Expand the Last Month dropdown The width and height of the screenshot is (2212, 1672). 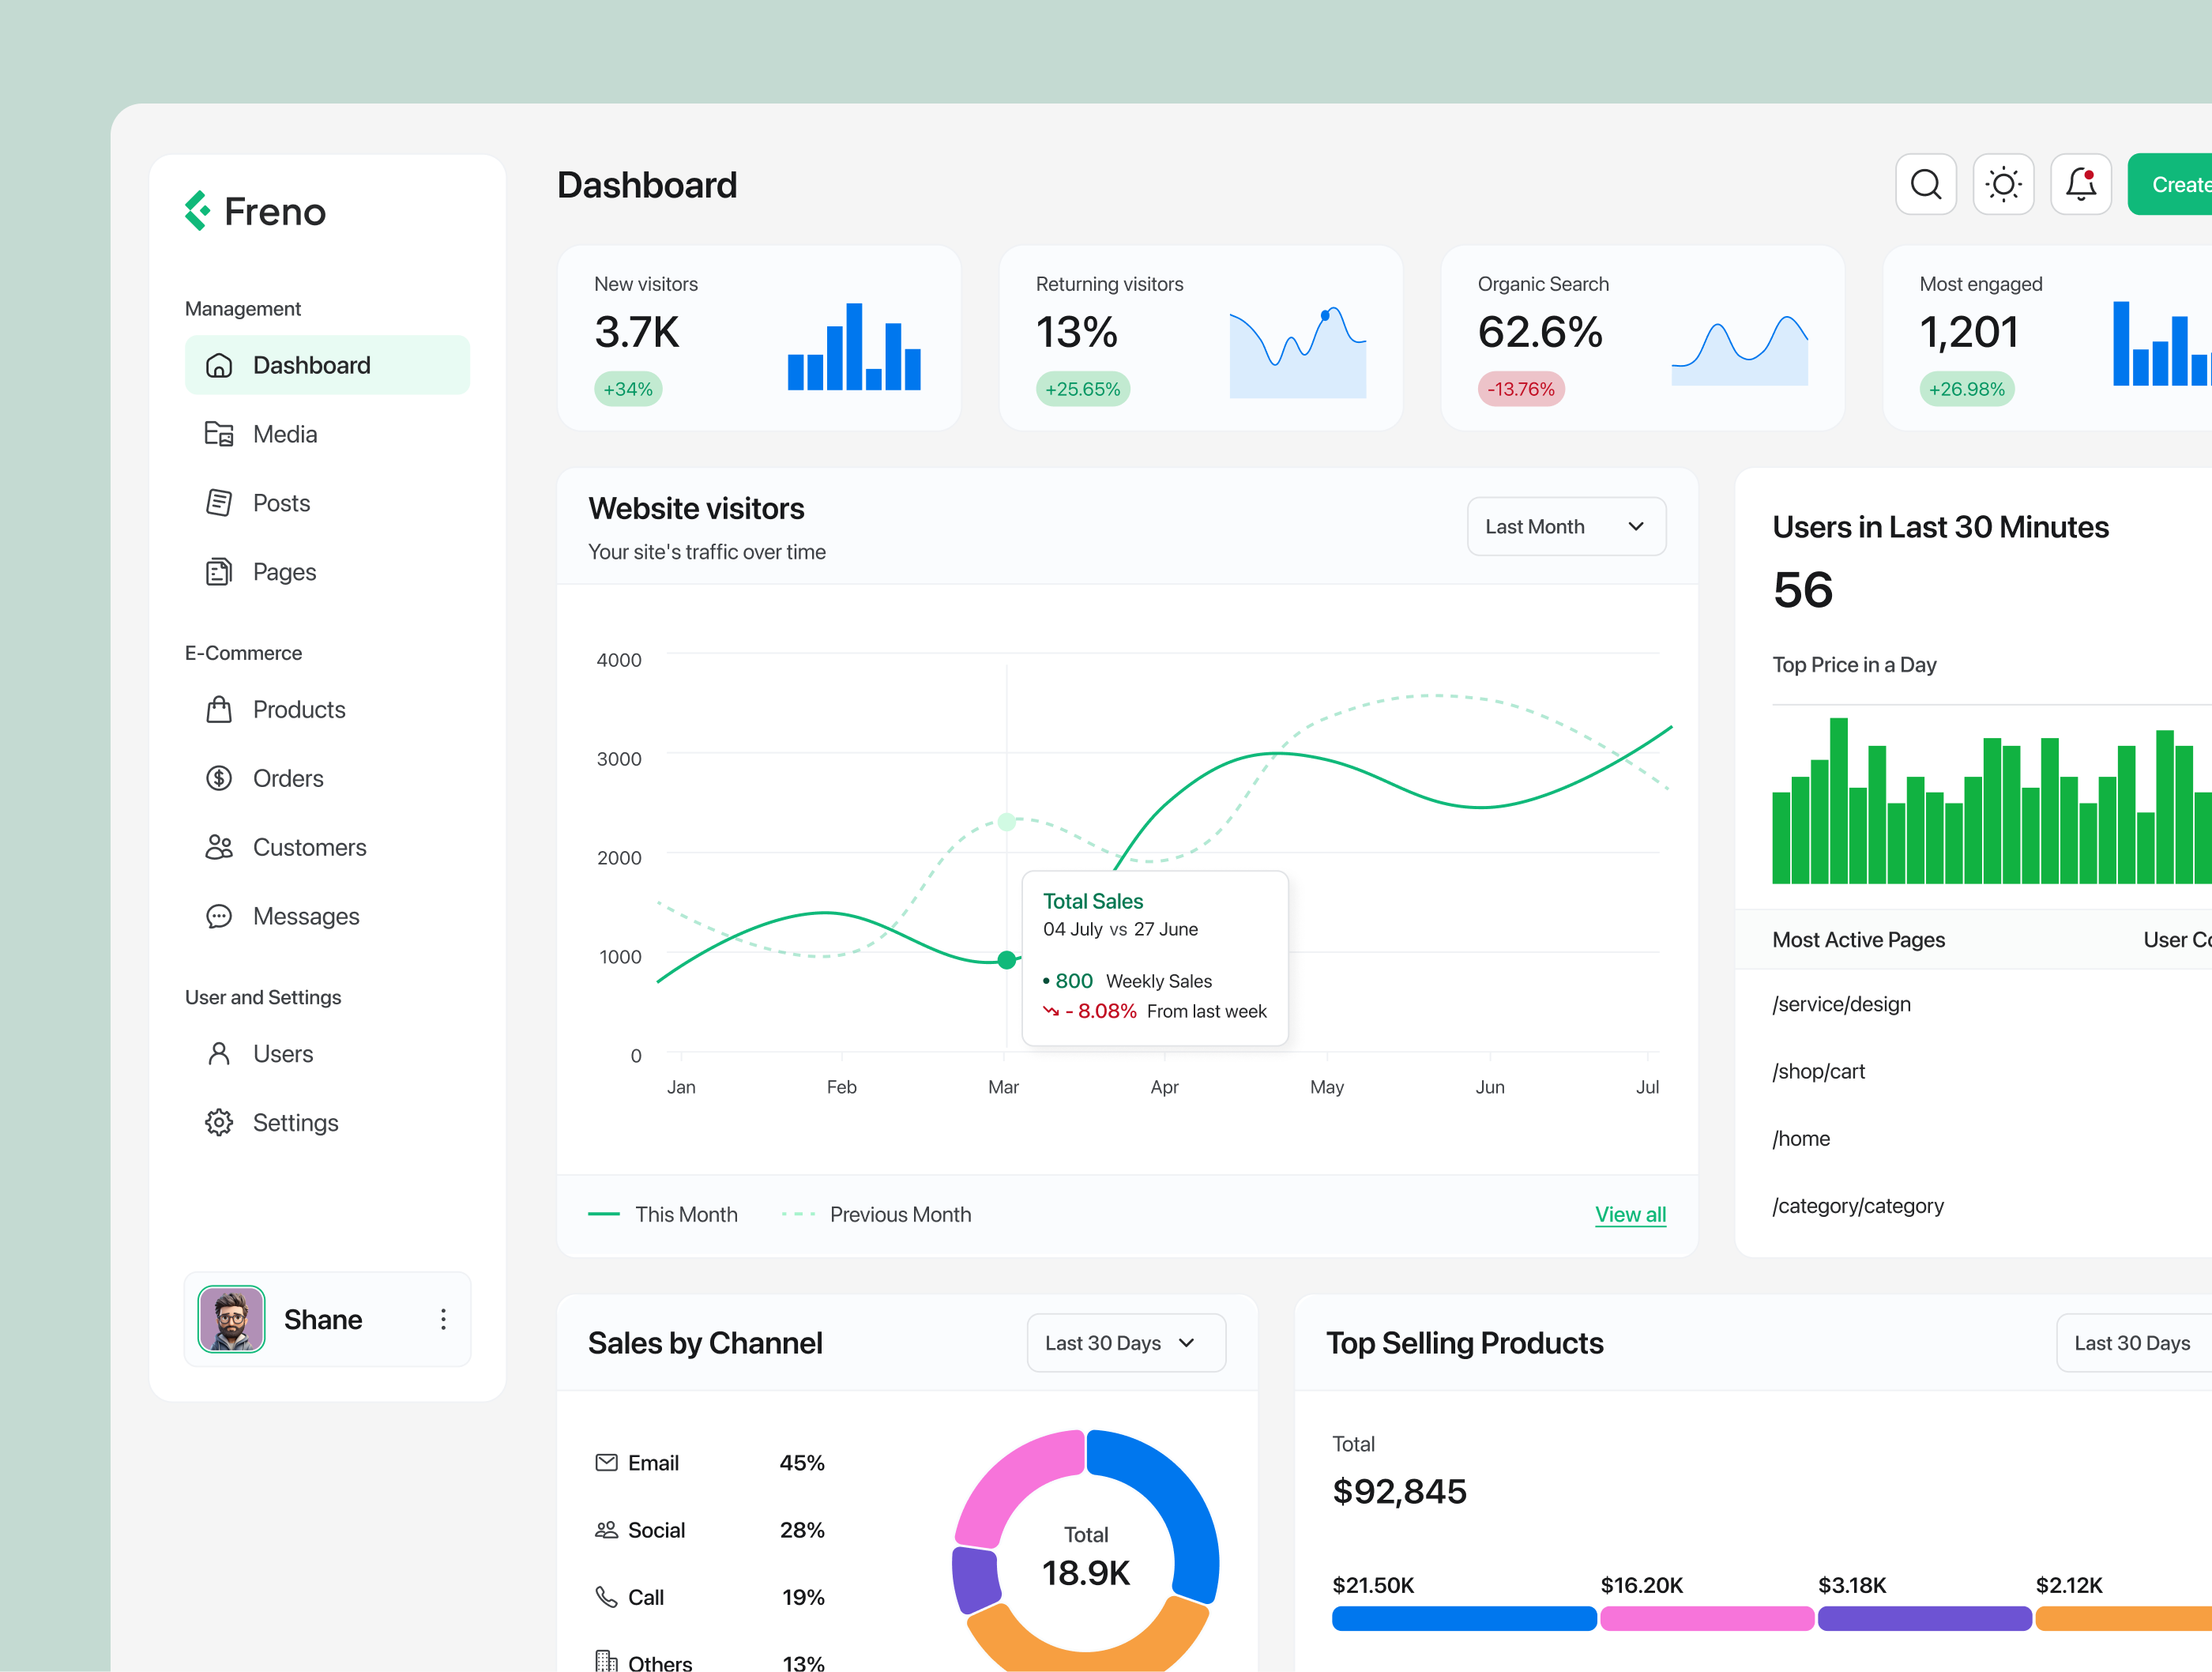pos(1566,526)
